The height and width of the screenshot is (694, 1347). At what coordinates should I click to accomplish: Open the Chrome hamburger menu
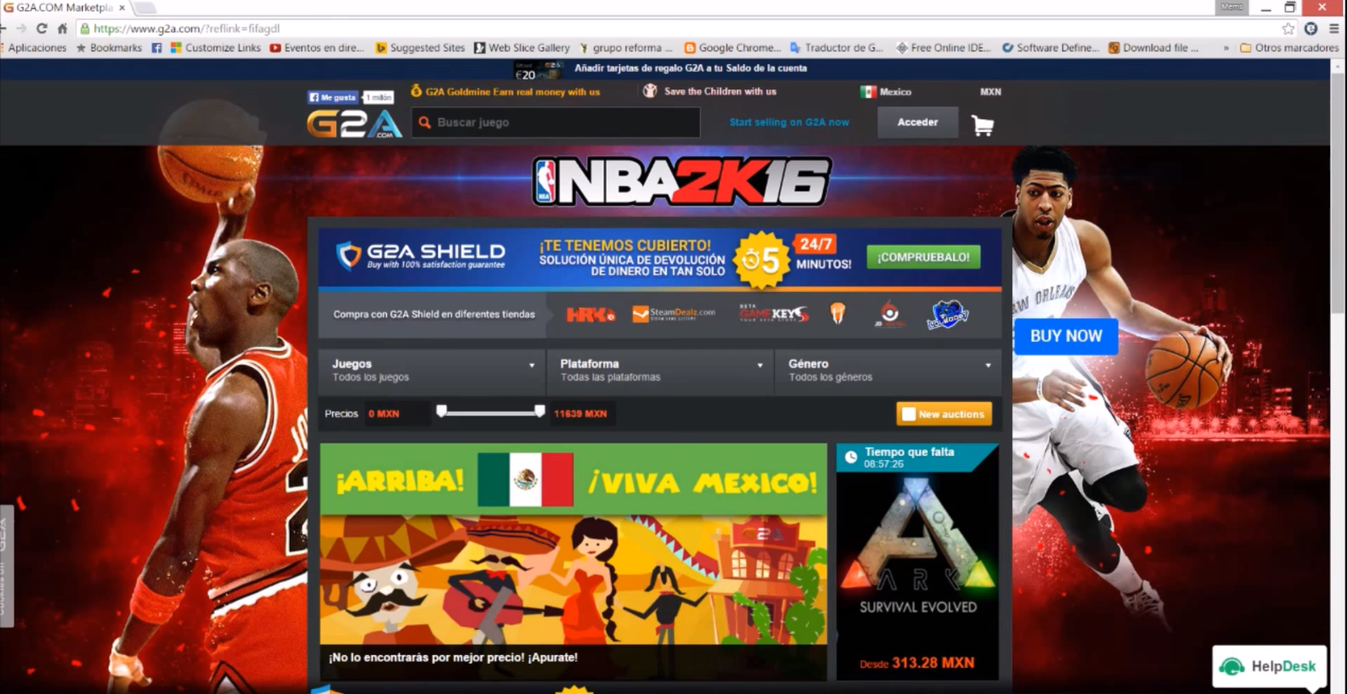click(x=1334, y=28)
